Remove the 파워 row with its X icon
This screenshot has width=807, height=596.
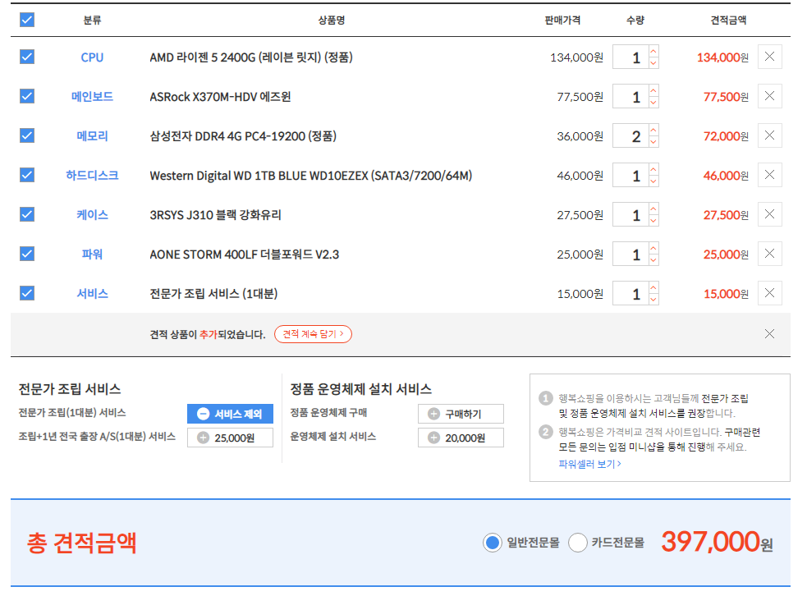tap(769, 254)
